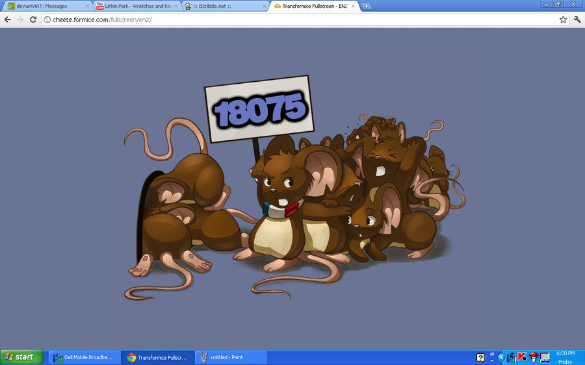Bookmark this page with the star icon

(x=563, y=19)
